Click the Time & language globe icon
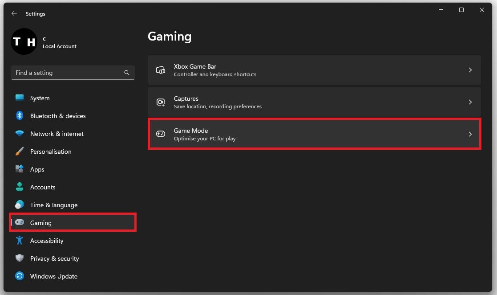The height and width of the screenshot is (295, 497). (x=20, y=205)
